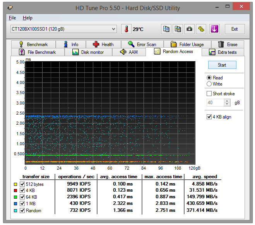The width and height of the screenshot is (255, 225).
Task: Increase the short stroke size stepper
Action: pyautogui.click(x=227, y=101)
